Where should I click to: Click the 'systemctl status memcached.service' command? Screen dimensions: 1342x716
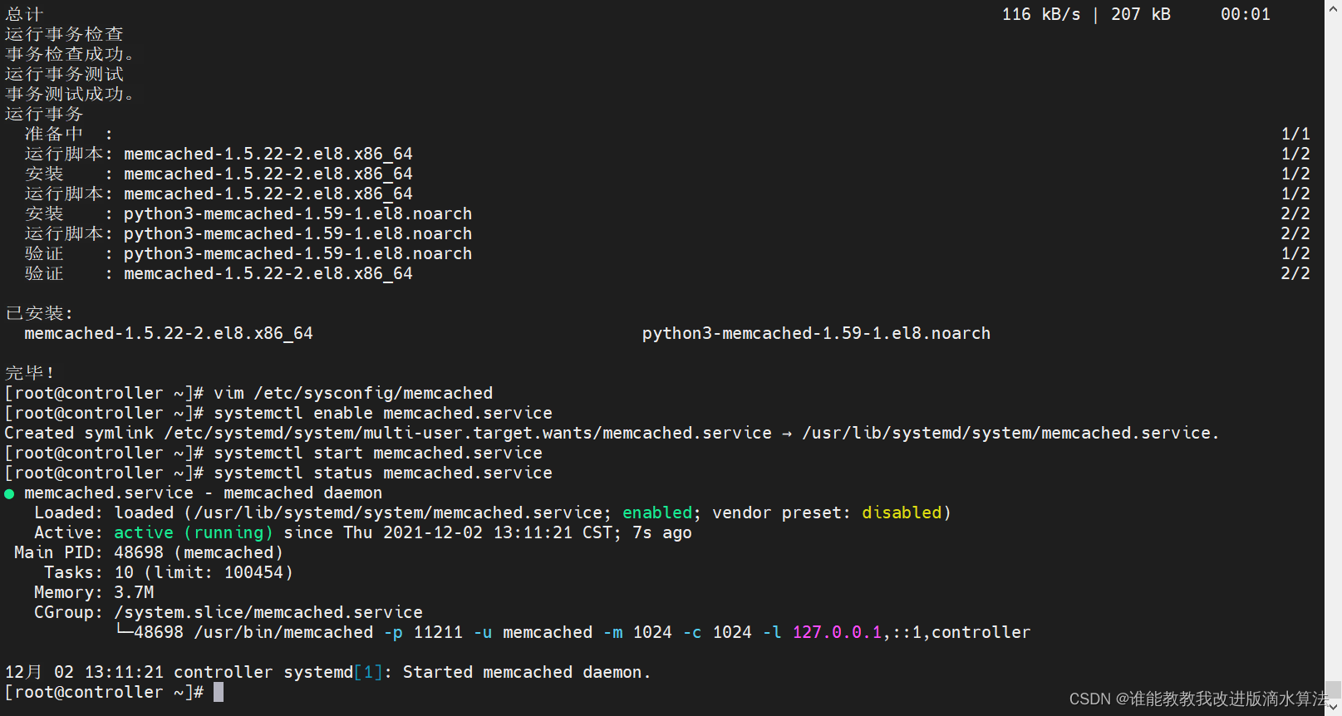(383, 473)
